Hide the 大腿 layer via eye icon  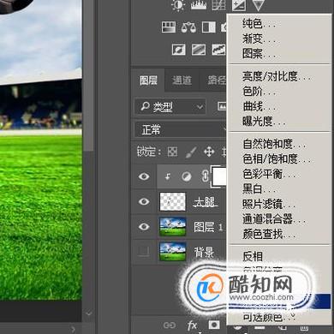tap(144, 201)
